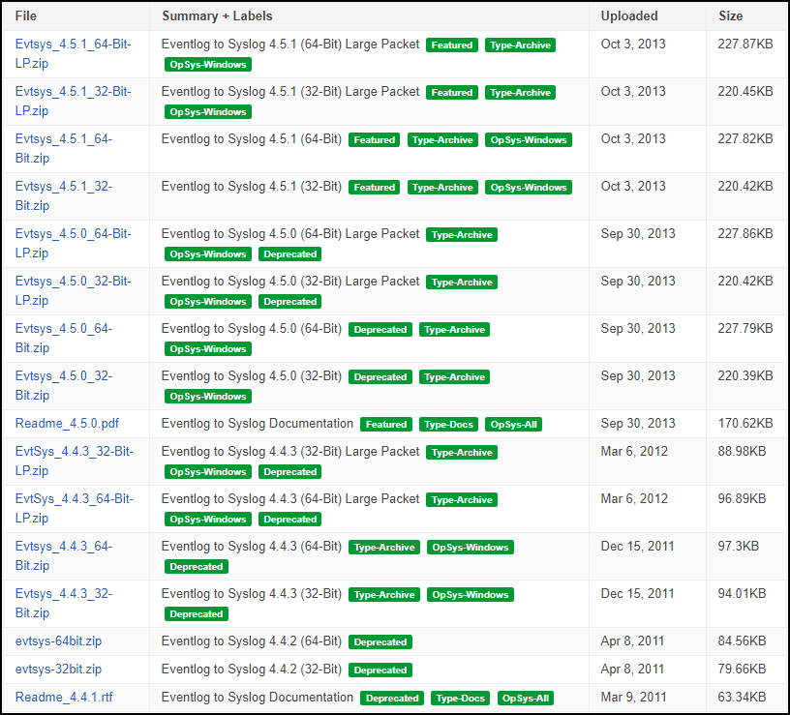Viewport: 790px width, 715px height.
Task: Click Deprecated label on Evtsys_4.5.0_64-Bit.zip row
Action: click(380, 329)
